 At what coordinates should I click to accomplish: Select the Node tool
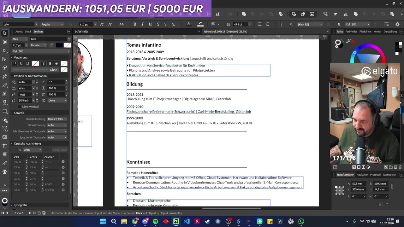coord(5,50)
